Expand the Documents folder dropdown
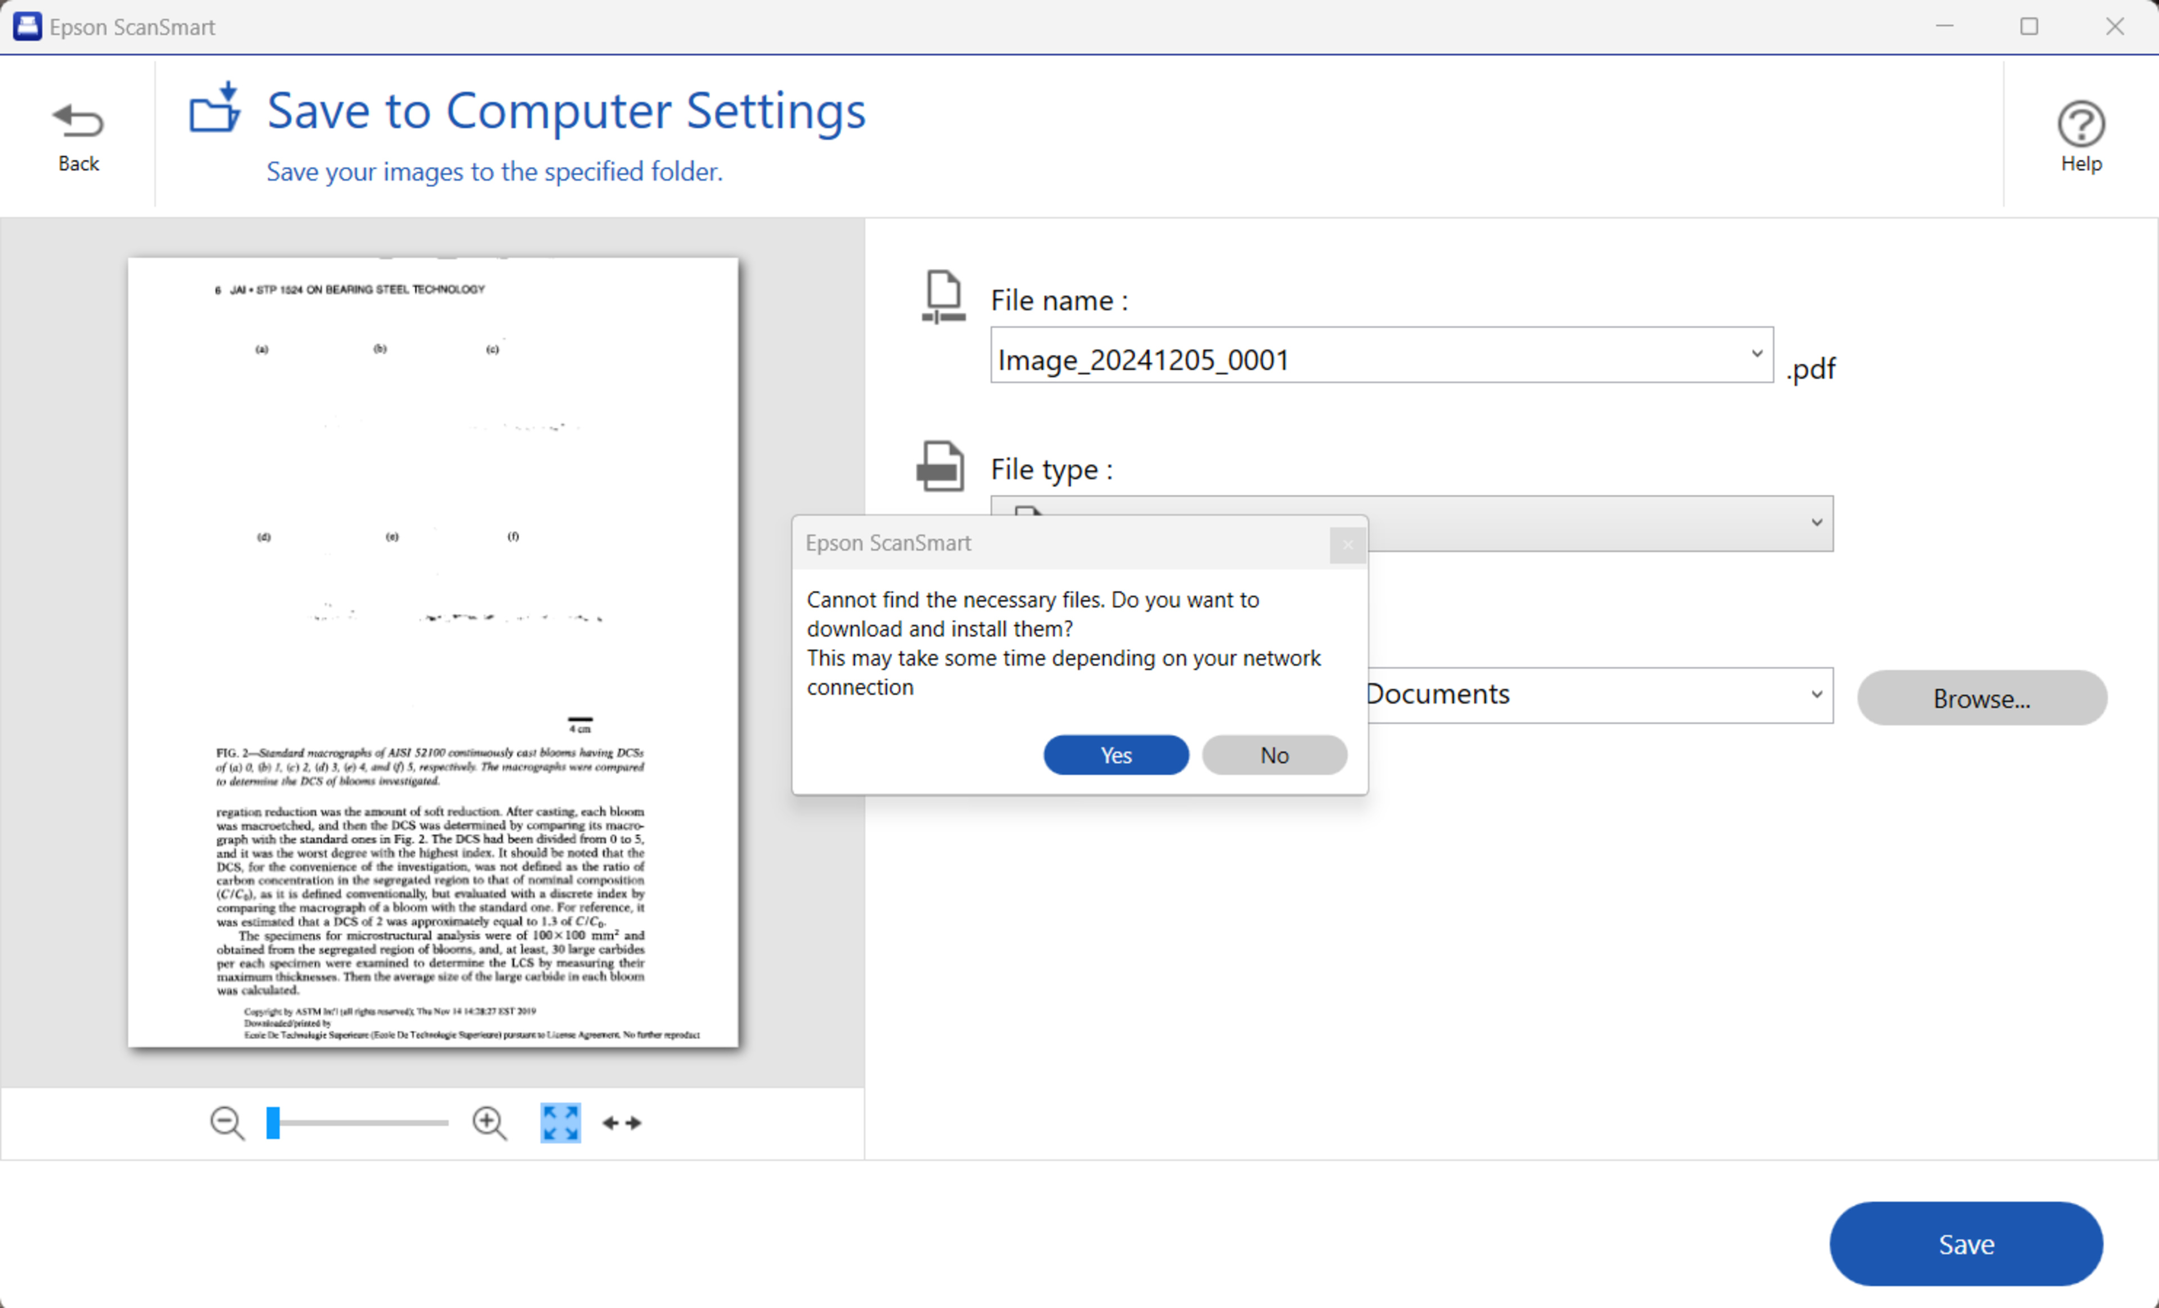This screenshot has width=2159, height=1308. [1815, 695]
